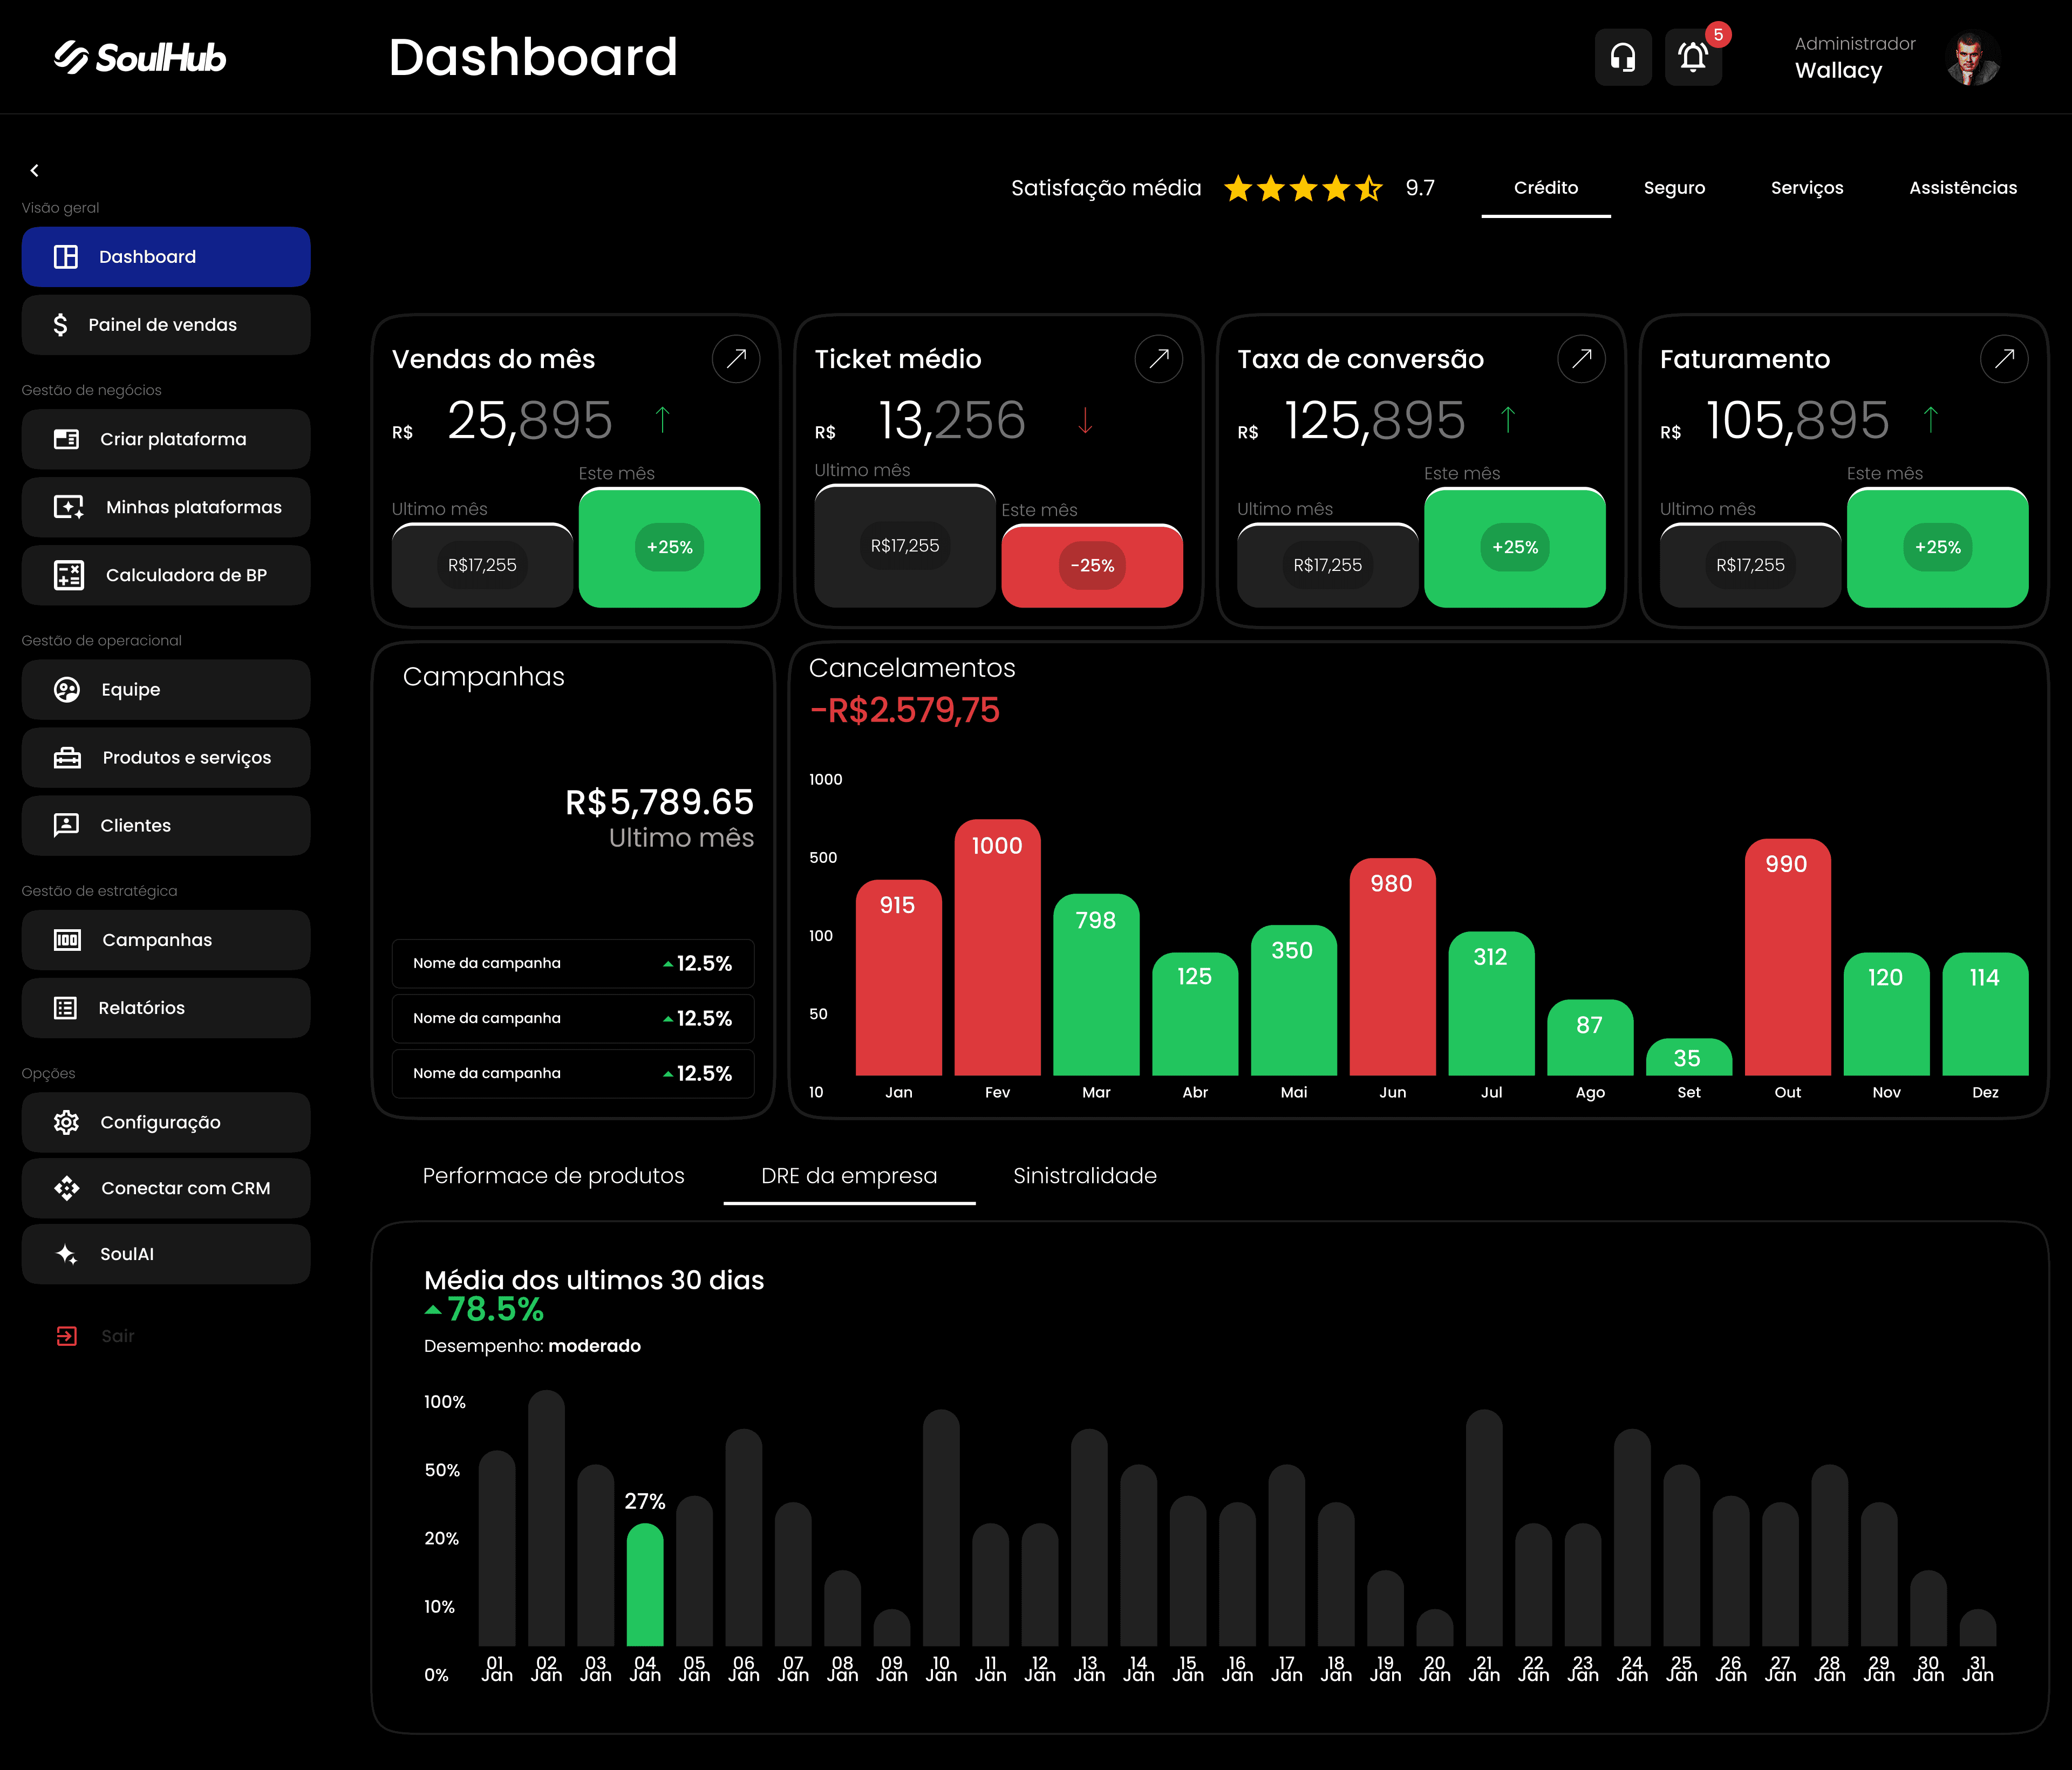Open Calculadora de BP
This screenshot has width=2072, height=1770.
point(166,575)
